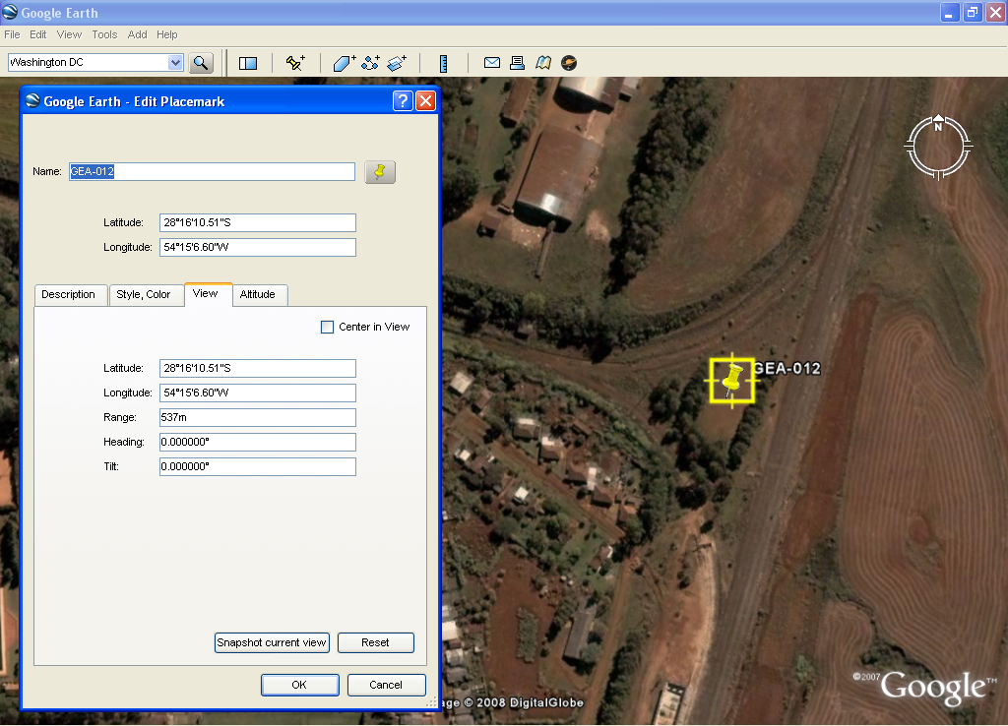
Task: Open the File menu
Action: tap(12, 34)
